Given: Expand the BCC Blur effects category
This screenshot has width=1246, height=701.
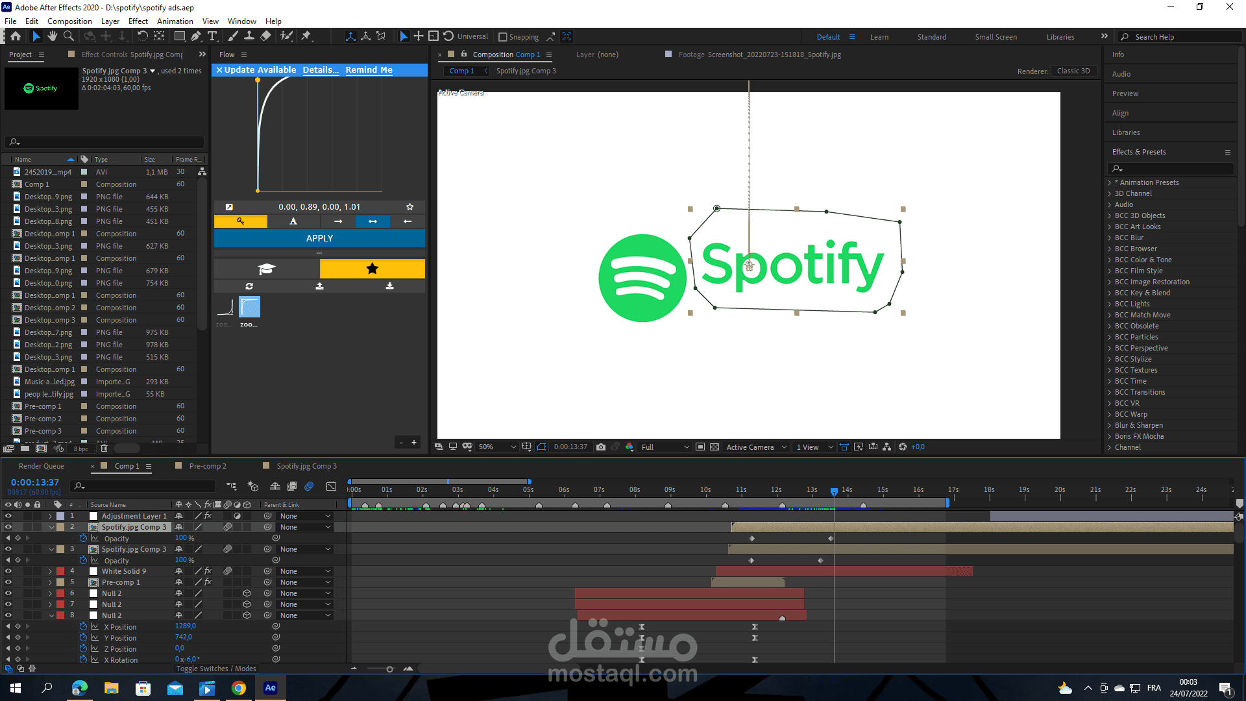Looking at the screenshot, I should point(1110,238).
